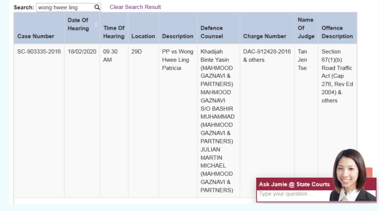Select judge name Tan Jen Tse
This screenshot has width=379, height=211.
click(302, 60)
